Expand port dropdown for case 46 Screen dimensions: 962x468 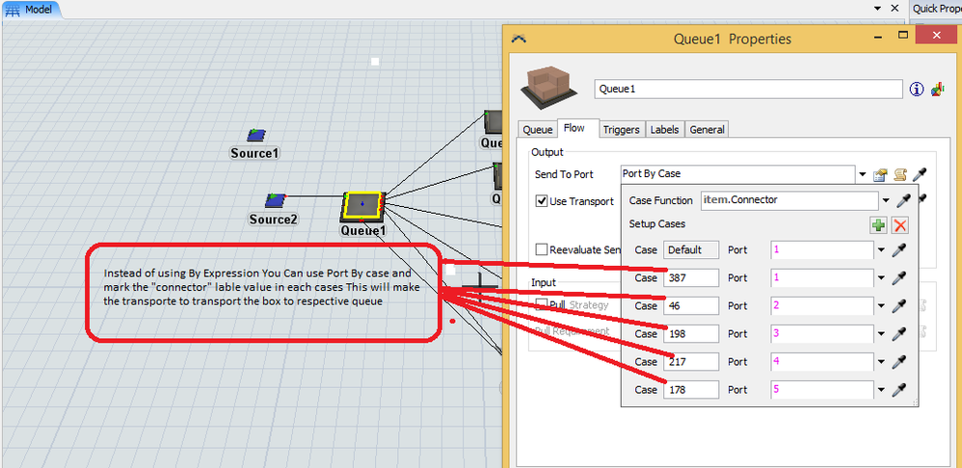click(882, 305)
